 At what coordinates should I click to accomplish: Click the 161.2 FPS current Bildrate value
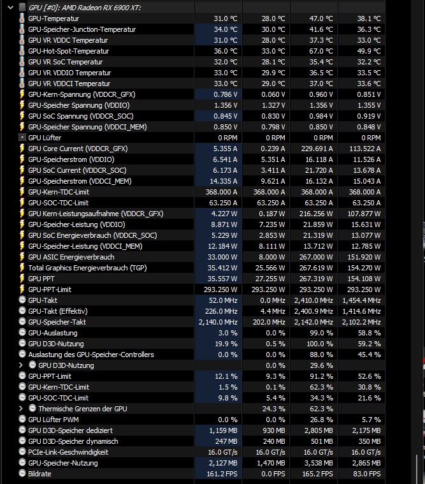pos(222,474)
